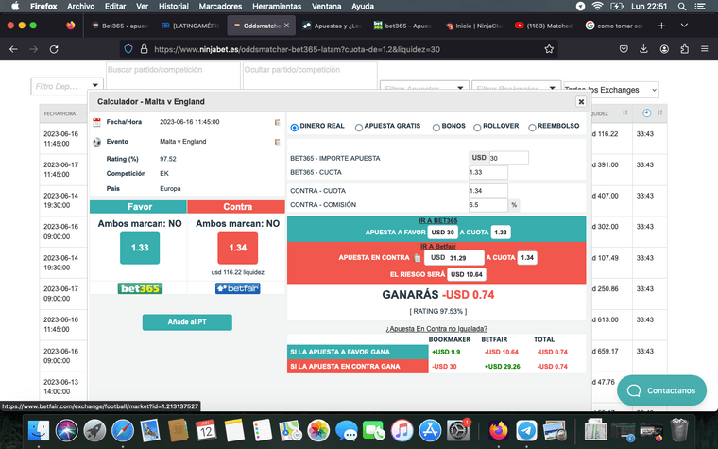Click the bet365 logo under Favor
Image resolution: width=718 pixels, height=449 pixels.
point(140,288)
